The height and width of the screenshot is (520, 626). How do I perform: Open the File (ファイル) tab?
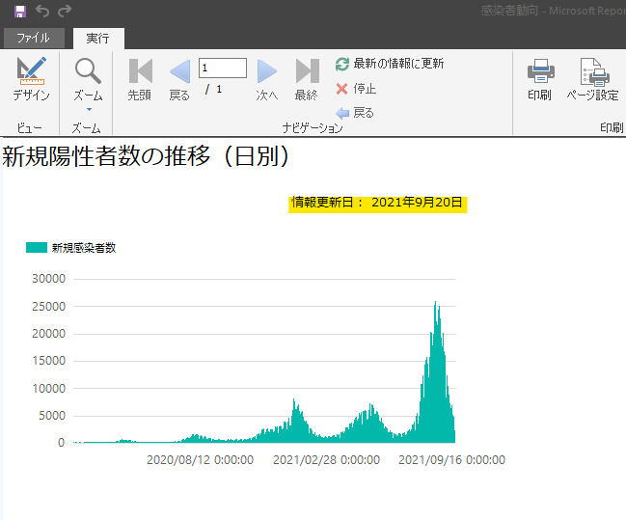34,39
